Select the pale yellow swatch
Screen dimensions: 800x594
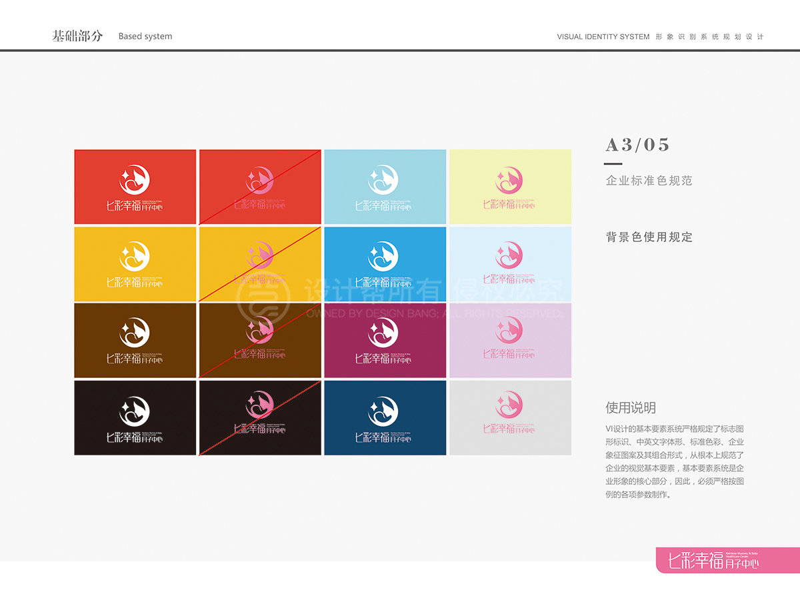pyautogui.click(x=511, y=187)
